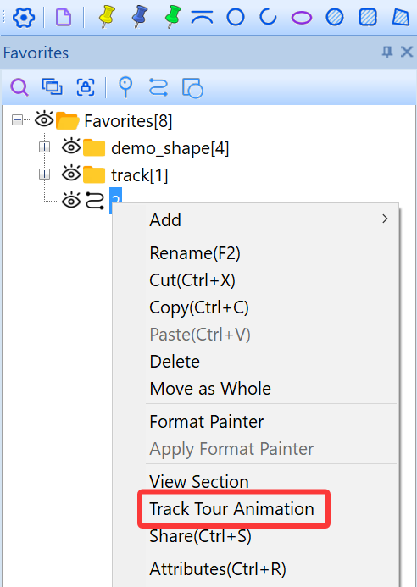417x587 pixels.
Task: Choose Track Tour Animation from context menu
Action: click(231, 509)
